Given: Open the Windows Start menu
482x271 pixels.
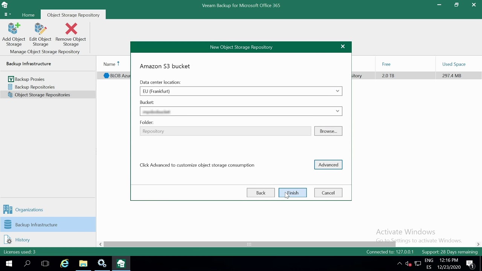Looking at the screenshot, I should tap(9, 263).
